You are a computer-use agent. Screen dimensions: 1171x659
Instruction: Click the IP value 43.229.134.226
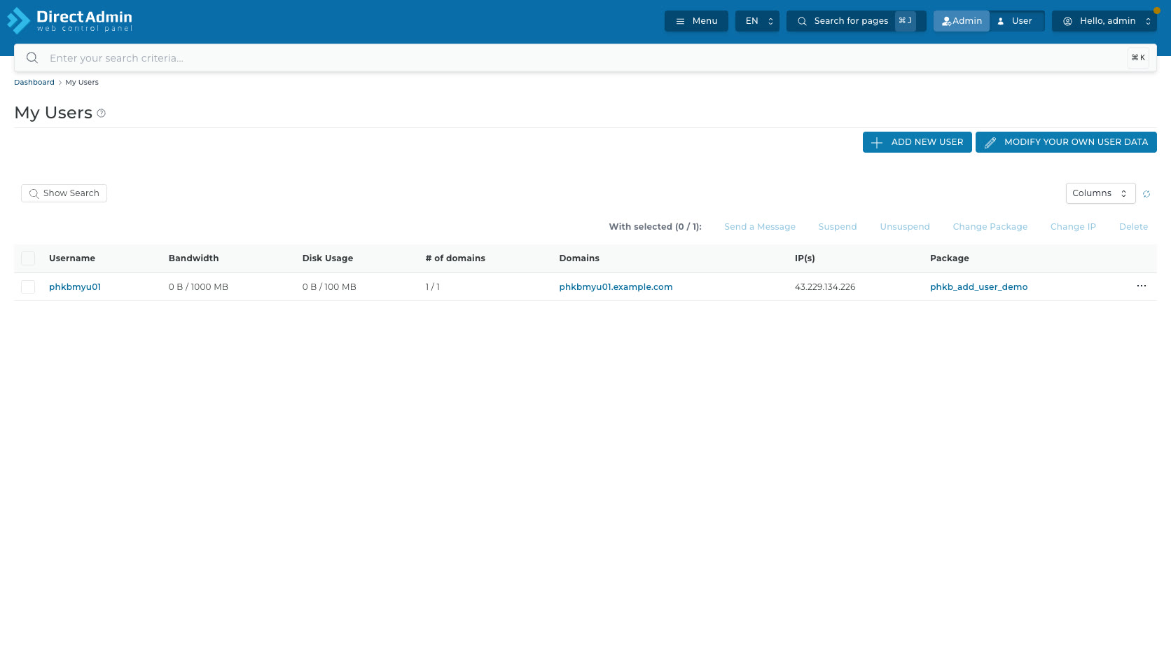coord(825,287)
